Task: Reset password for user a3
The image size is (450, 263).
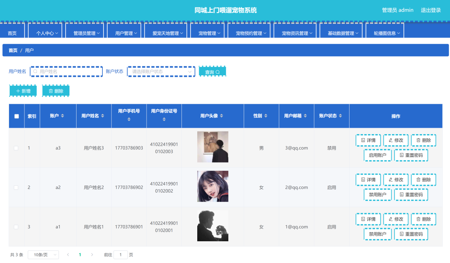Action: click(x=411, y=155)
